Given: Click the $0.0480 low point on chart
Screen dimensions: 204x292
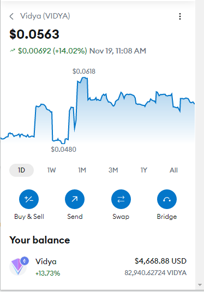Looking at the screenshot, I should (63, 149).
